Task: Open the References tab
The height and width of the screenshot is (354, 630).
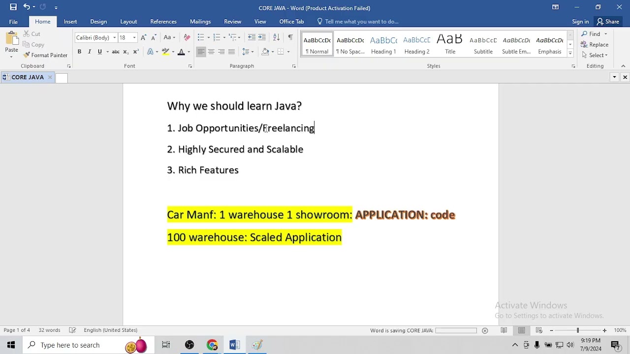Action: [163, 22]
